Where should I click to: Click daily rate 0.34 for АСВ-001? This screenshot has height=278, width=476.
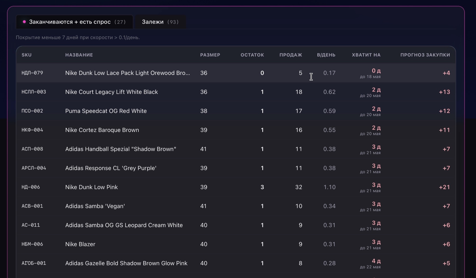pos(329,206)
